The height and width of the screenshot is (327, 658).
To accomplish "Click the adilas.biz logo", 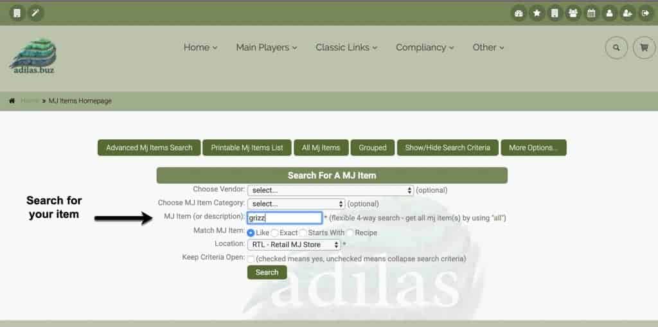I will (33, 57).
